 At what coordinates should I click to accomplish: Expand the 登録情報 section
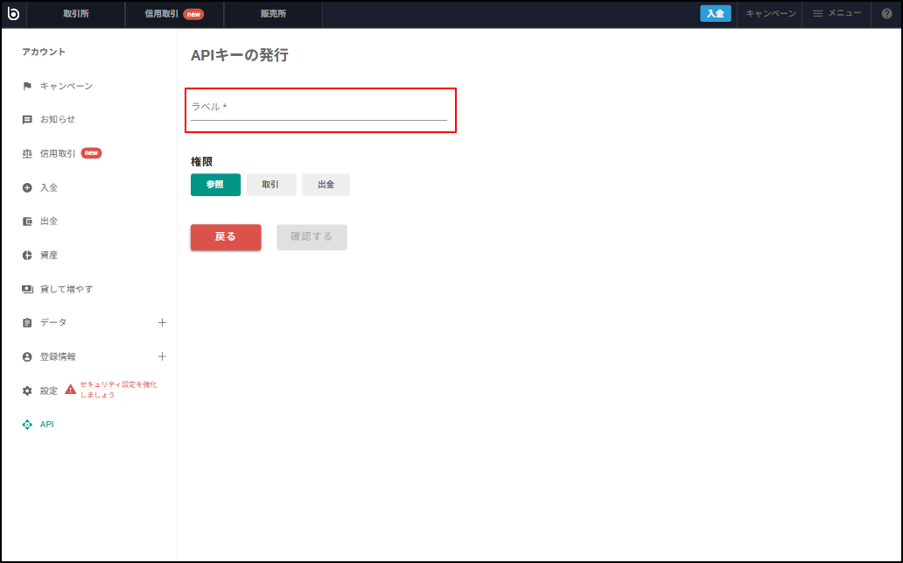click(x=162, y=356)
